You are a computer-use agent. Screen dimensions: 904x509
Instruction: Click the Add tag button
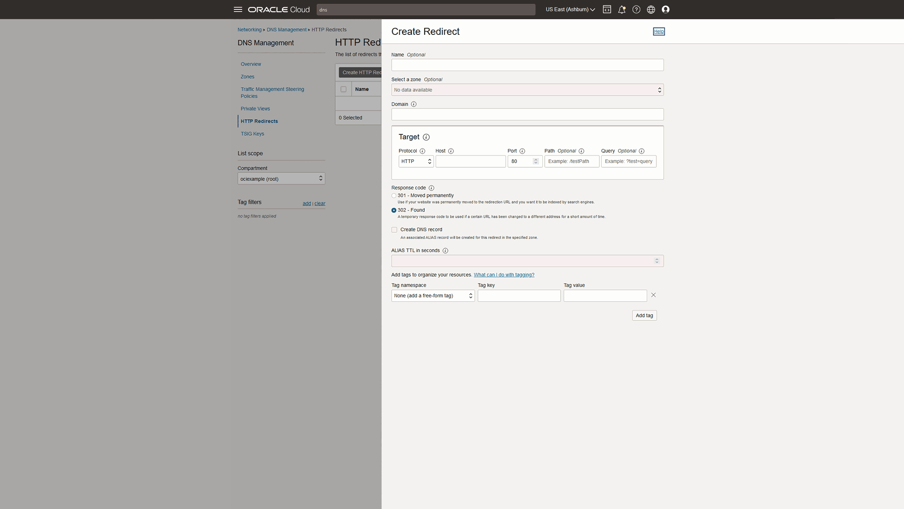click(x=644, y=315)
